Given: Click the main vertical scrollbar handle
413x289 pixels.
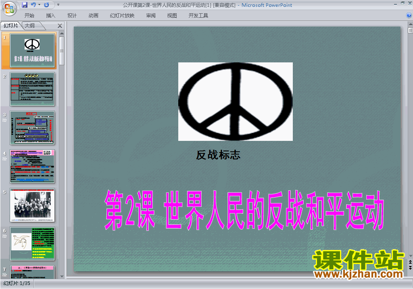Looking at the screenshot, I should coord(410,30).
